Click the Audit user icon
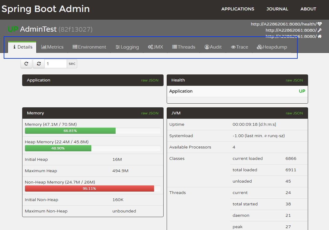This screenshot has height=230, width=329. click(207, 47)
